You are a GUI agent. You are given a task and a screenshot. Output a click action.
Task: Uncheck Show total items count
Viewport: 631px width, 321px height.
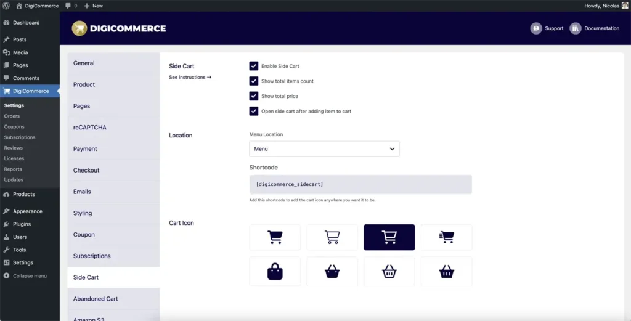254,81
